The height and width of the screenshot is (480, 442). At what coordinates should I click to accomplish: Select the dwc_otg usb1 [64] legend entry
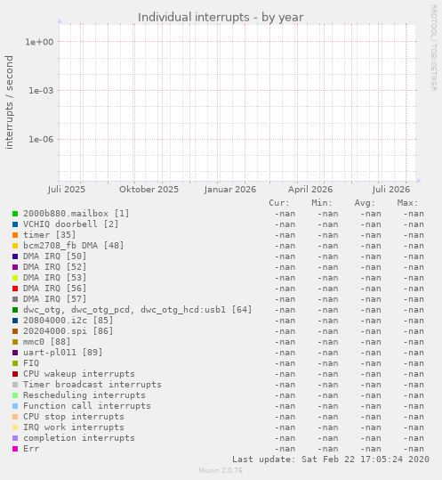pyautogui.click(x=138, y=310)
